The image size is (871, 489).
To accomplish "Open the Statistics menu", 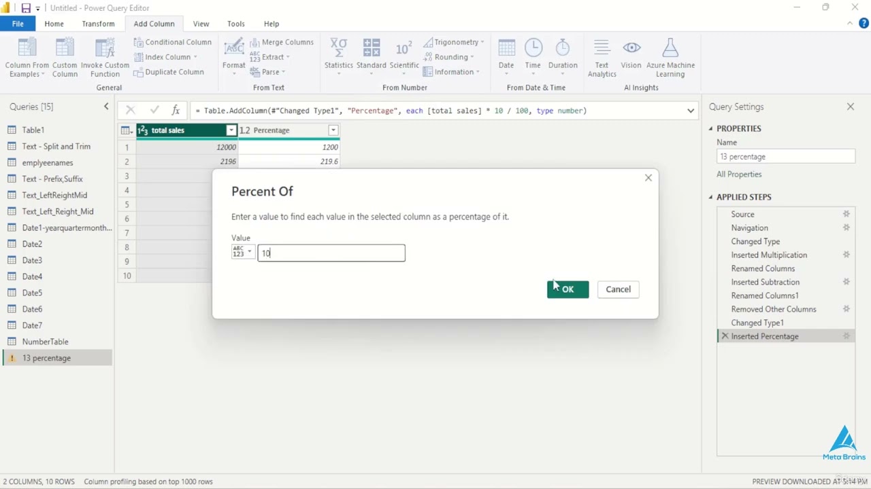I will click(338, 57).
